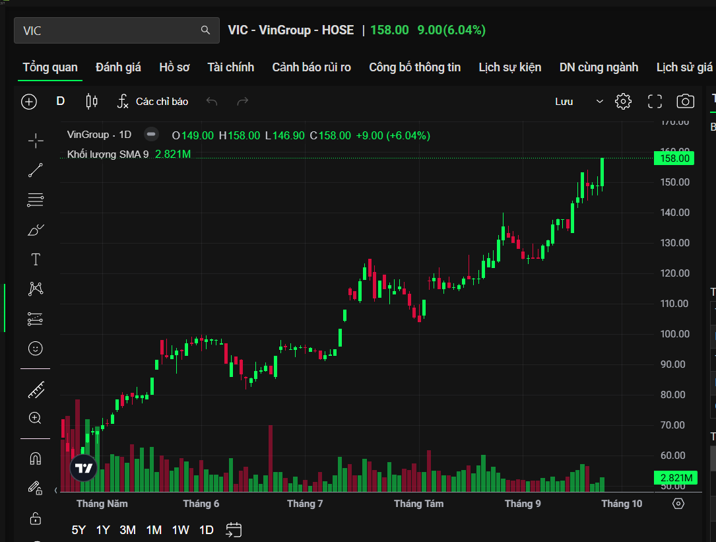Switch to the Tài chính tab
Viewport: 716px width, 542px height.
(230, 67)
